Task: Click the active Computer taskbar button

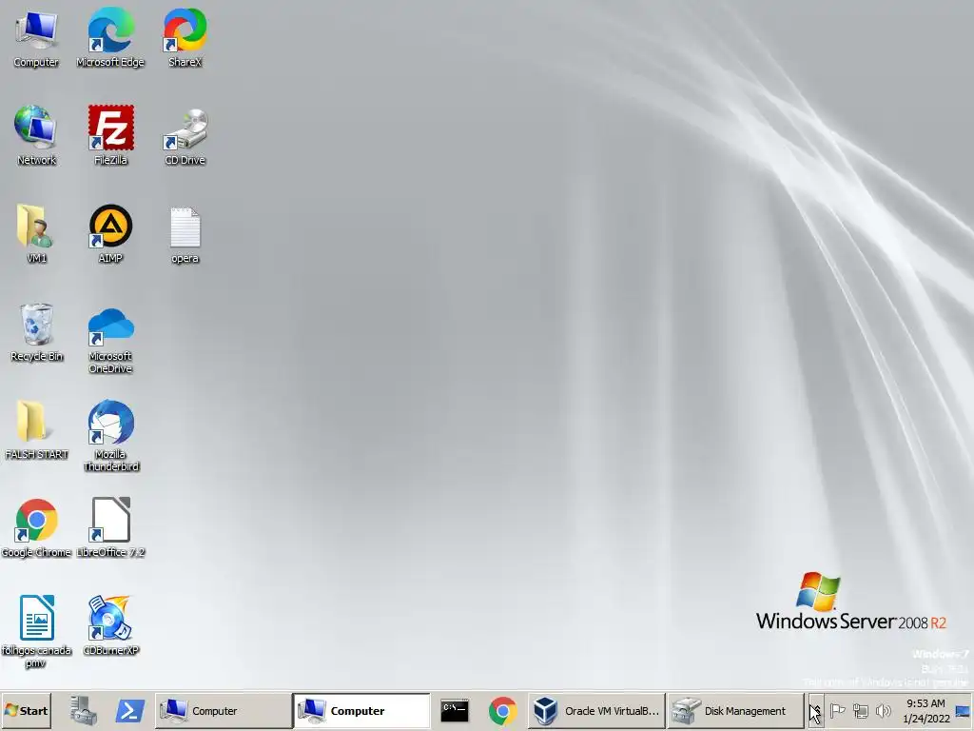Action: point(361,710)
